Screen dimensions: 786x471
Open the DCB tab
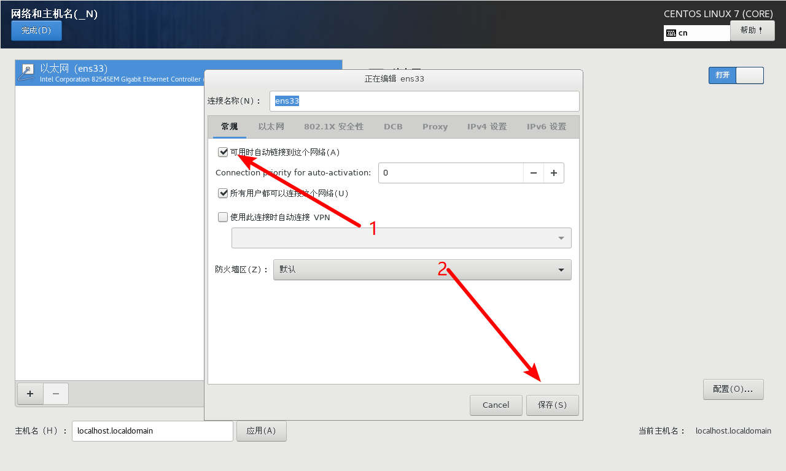point(393,127)
